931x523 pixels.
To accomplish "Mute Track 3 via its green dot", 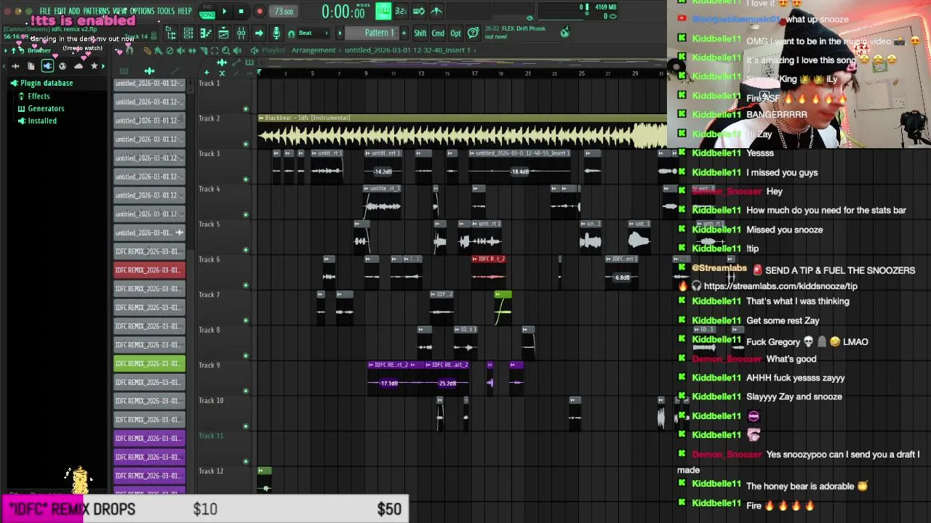I will pos(246,179).
